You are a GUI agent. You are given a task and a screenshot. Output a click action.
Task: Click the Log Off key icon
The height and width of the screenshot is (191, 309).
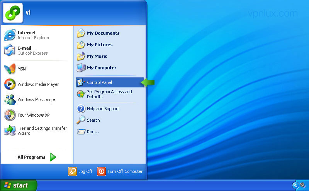pos(73,171)
